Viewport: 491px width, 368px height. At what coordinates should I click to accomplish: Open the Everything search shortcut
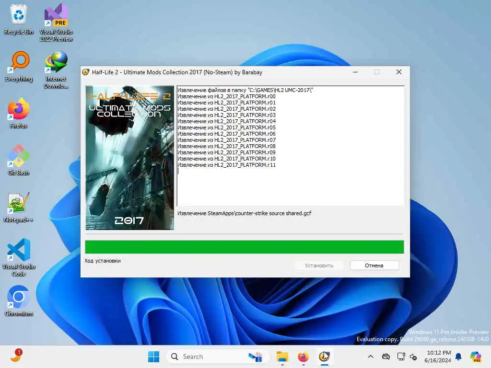[19, 66]
